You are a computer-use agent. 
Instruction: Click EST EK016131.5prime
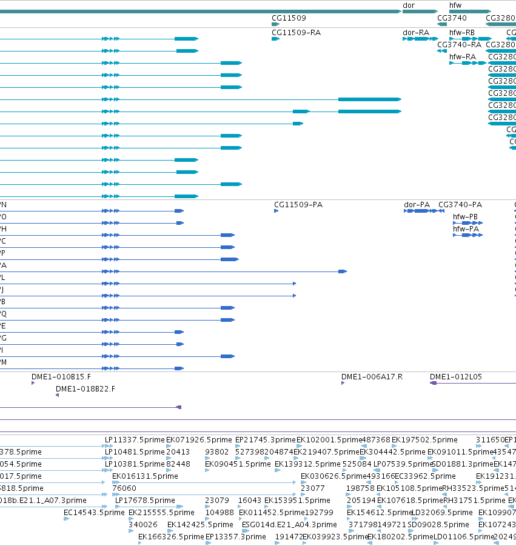point(146,476)
